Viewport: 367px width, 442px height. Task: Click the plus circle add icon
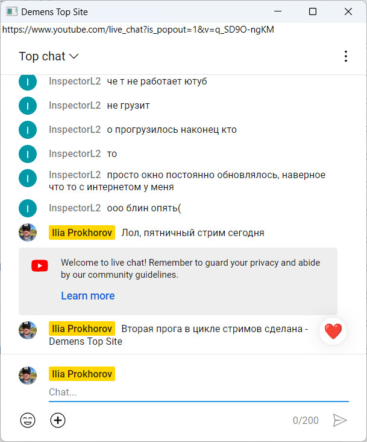[58, 420]
